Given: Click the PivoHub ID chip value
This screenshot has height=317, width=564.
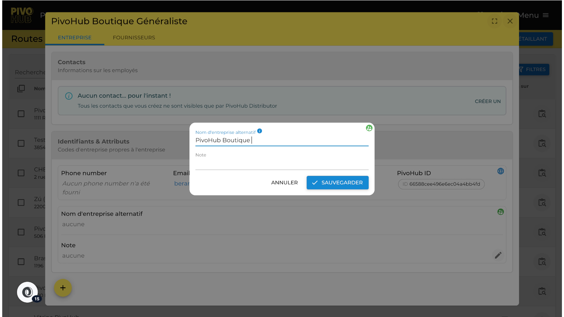Looking at the screenshot, I should (x=441, y=184).
